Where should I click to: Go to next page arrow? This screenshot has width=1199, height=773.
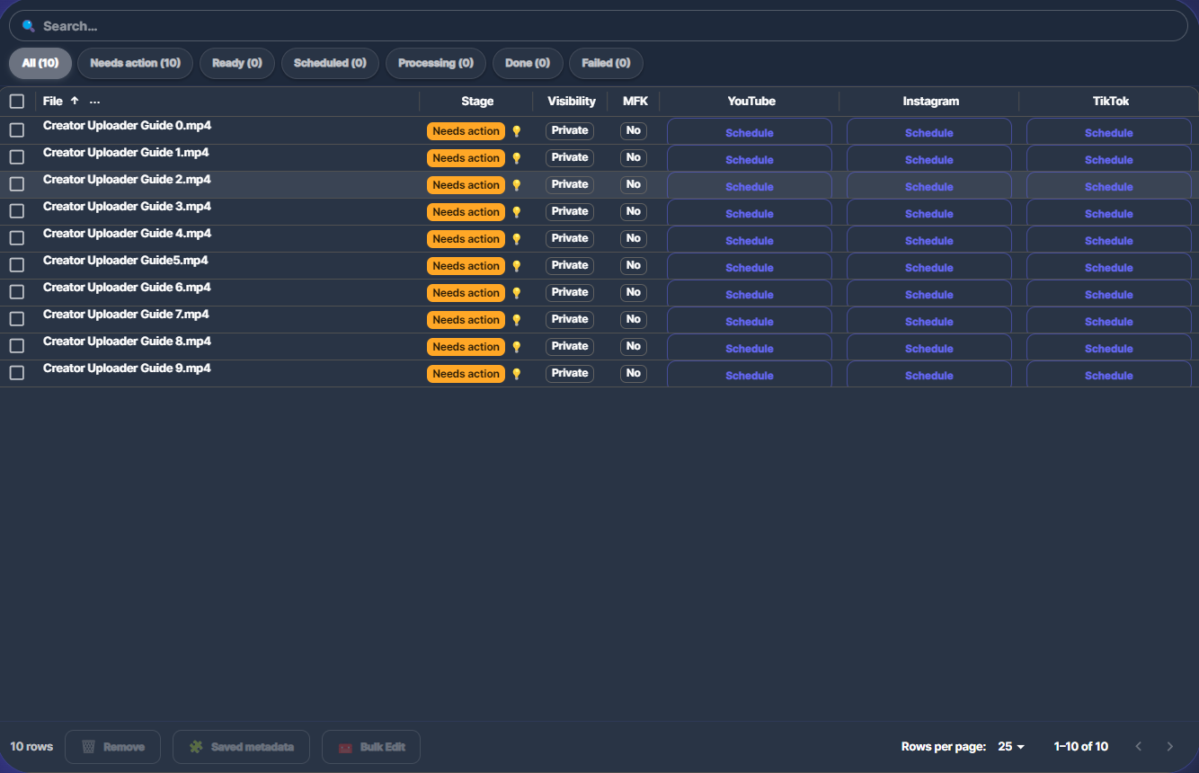(x=1169, y=747)
